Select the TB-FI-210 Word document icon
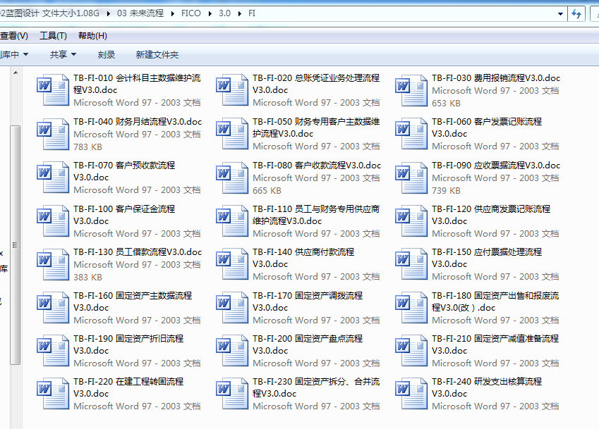The height and width of the screenshot is (429, 599). (x=411, y=351)
